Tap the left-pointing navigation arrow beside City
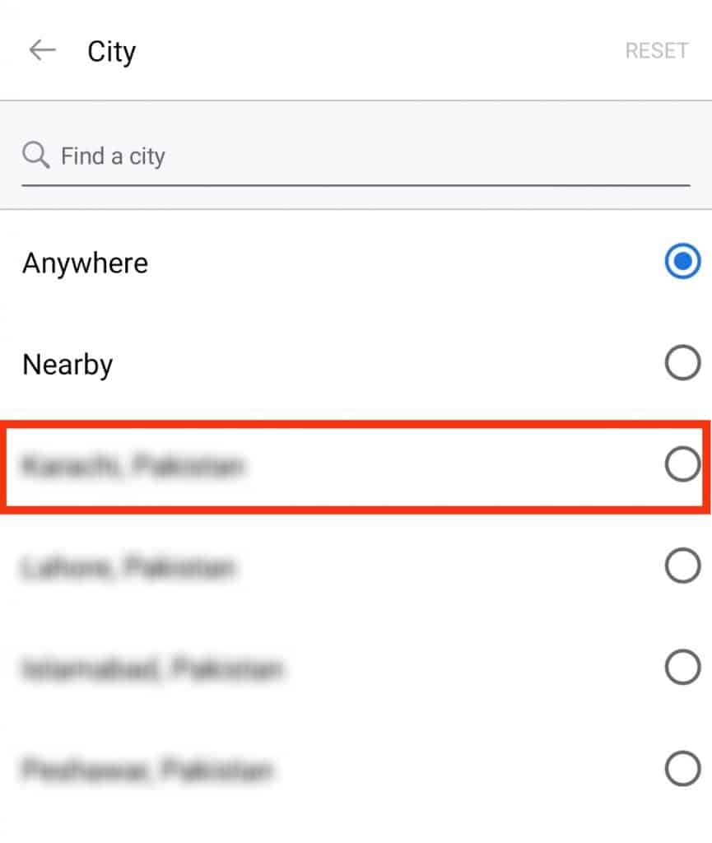Viewport: 712px width, 843px height. click(42, 49)
